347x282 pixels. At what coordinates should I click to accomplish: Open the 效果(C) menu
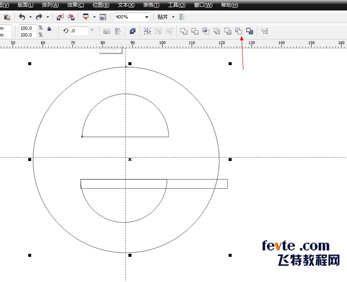pos(75,5)
